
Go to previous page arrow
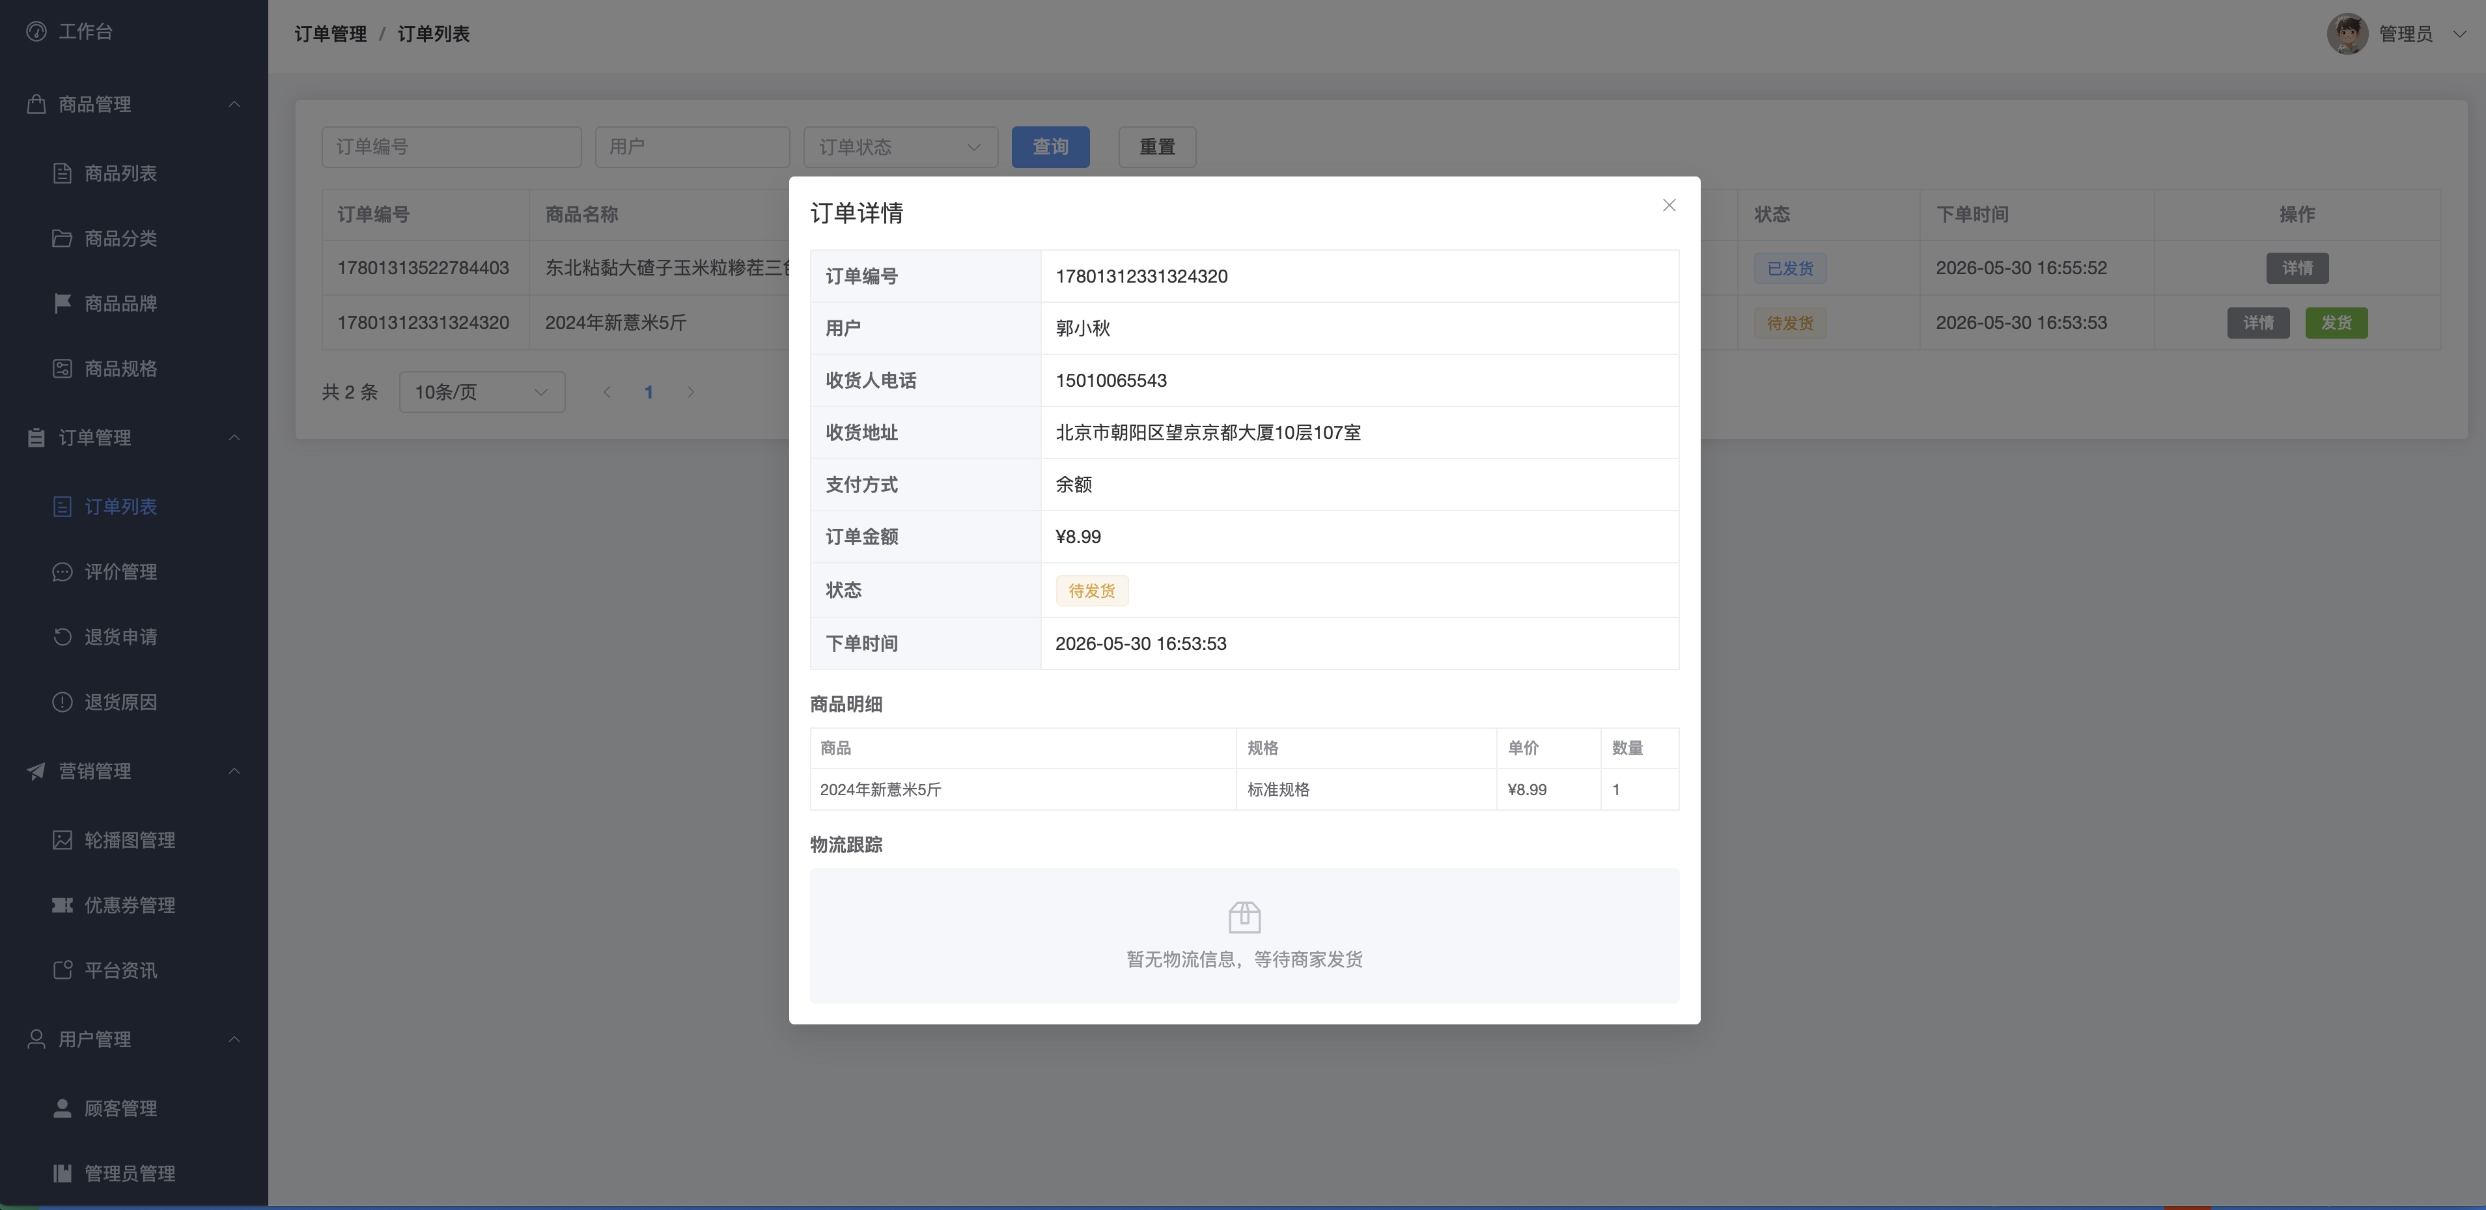pyautogui.click(x=607, y=393)
